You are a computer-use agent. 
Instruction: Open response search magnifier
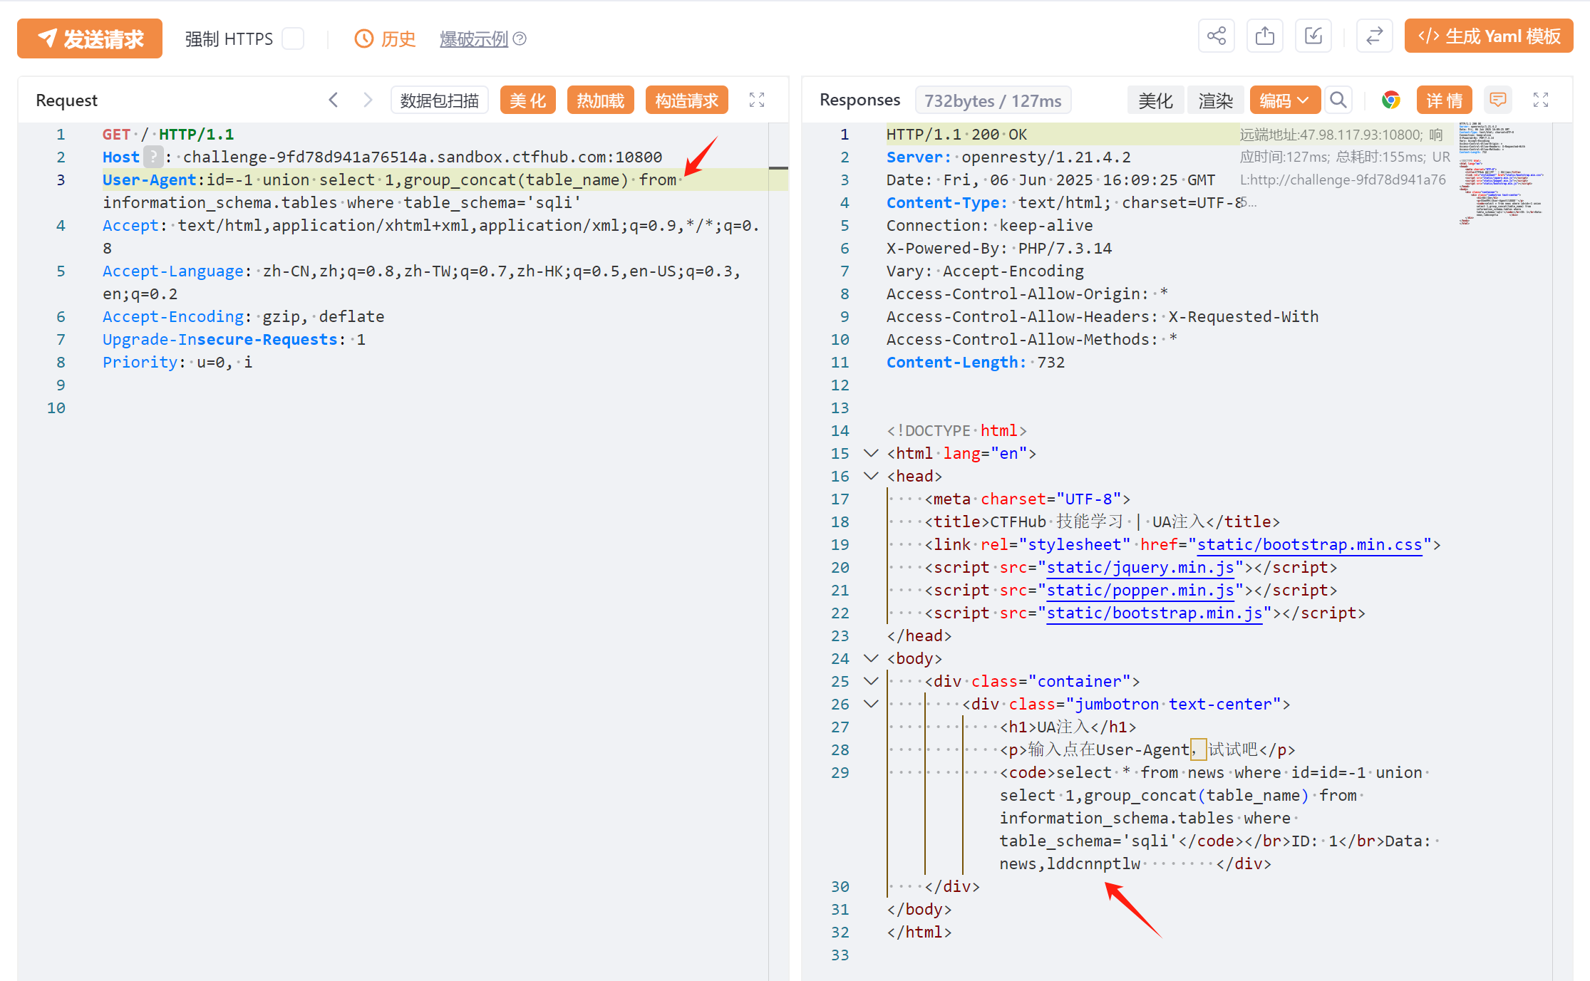pyautogui.click(x=1339, y=100)
